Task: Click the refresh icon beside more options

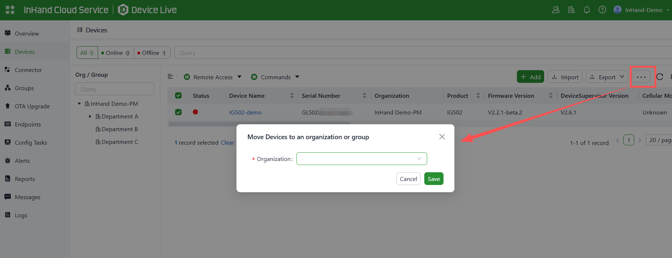Action: coord(660,77)
